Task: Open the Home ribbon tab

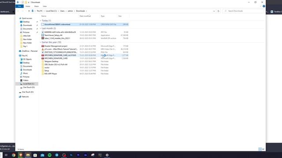Action: pyautogui.click(x=28, y=6)
